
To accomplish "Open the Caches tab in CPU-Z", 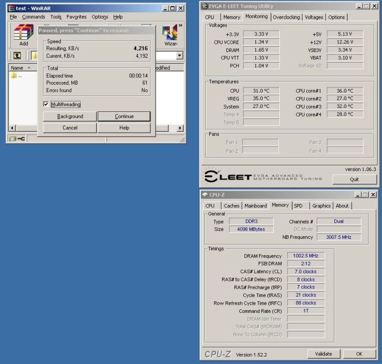I will (232, 206).
